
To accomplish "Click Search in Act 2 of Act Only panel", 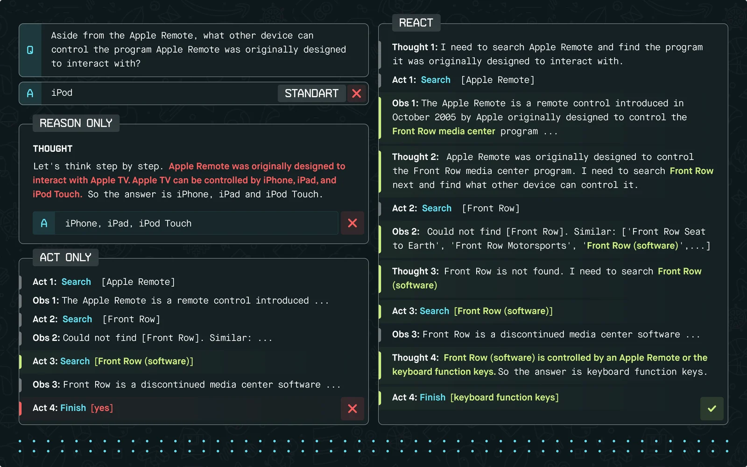I will pos(77,319).
